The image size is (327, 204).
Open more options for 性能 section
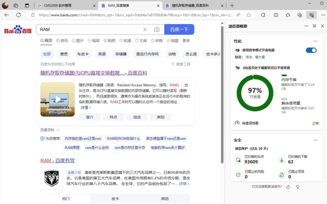click(316, 41)
